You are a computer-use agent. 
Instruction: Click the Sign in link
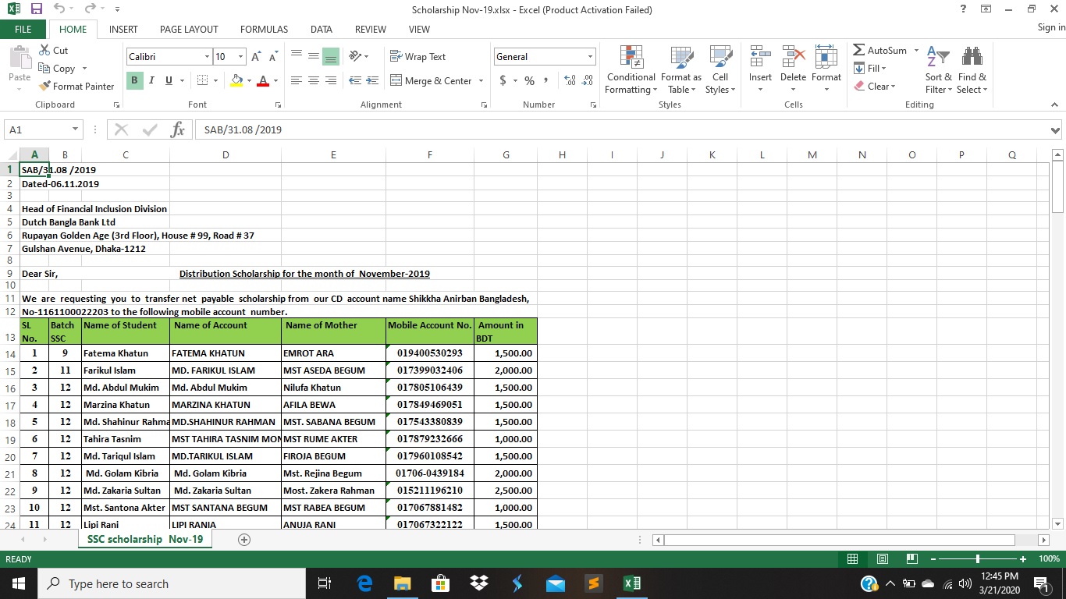pos(1050,28)
